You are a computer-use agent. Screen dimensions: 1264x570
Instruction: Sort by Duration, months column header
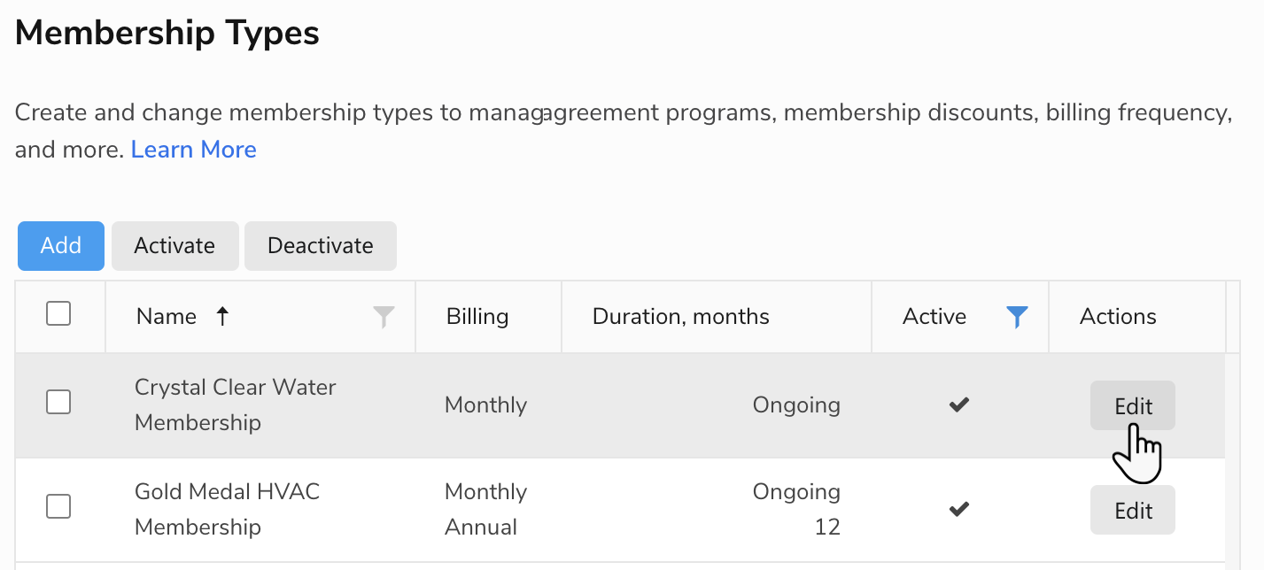click(x=680, y=317)
